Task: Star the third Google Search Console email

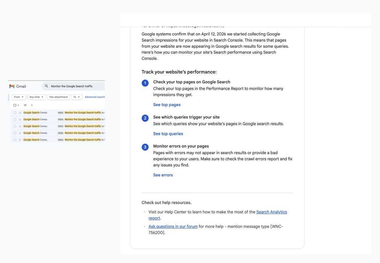Action: [x=20, y=126]
